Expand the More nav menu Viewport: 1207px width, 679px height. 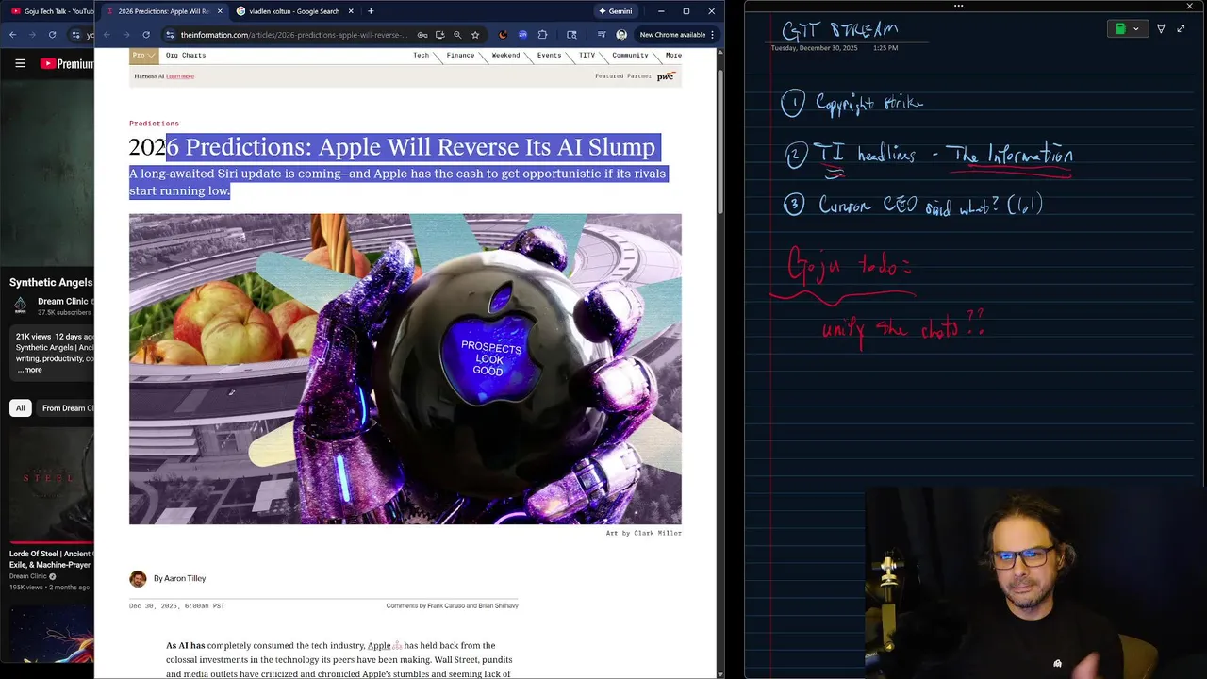point(673,55)
